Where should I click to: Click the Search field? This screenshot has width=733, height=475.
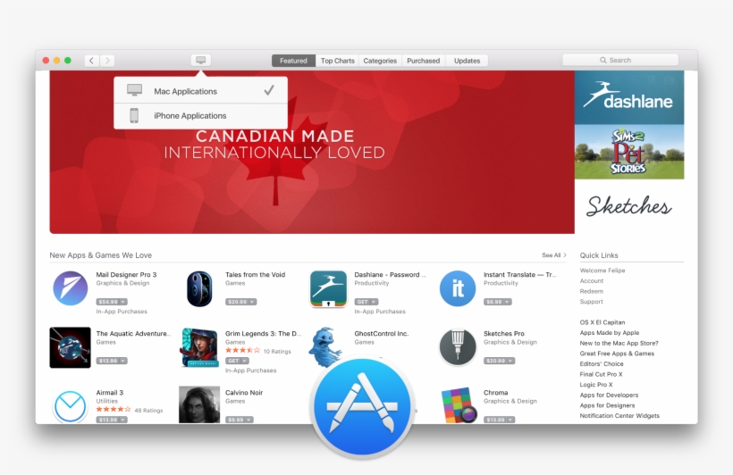coord(620,60)
